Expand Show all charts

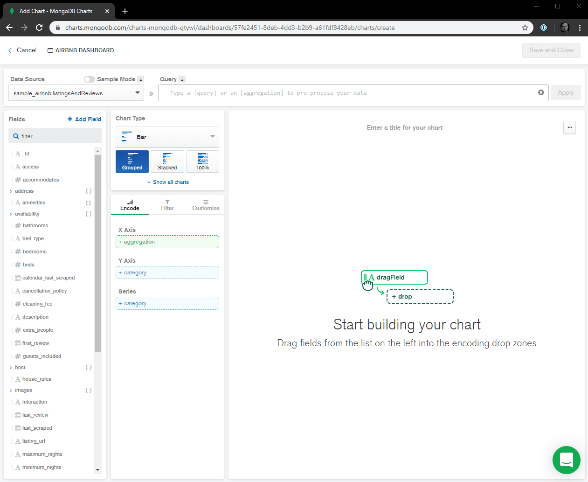click(x=168, y=182)
